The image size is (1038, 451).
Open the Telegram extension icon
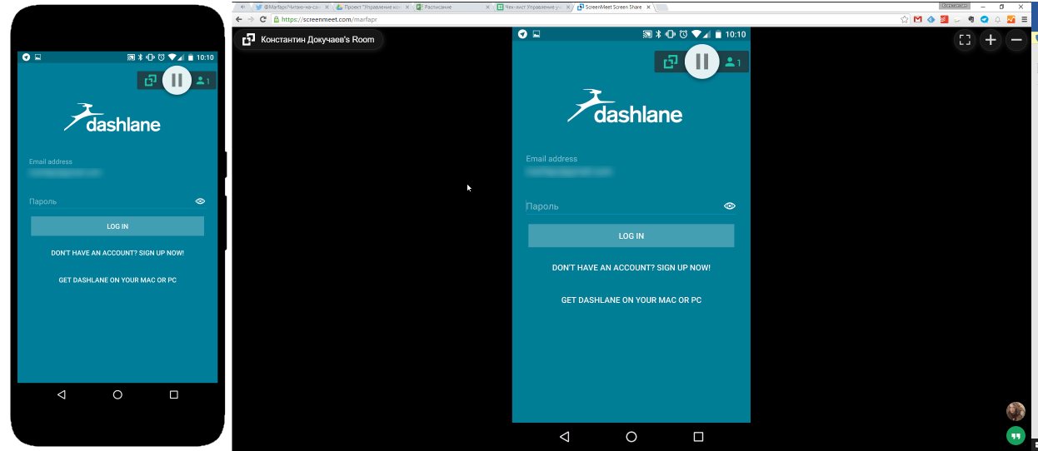(x=984, y=19)
